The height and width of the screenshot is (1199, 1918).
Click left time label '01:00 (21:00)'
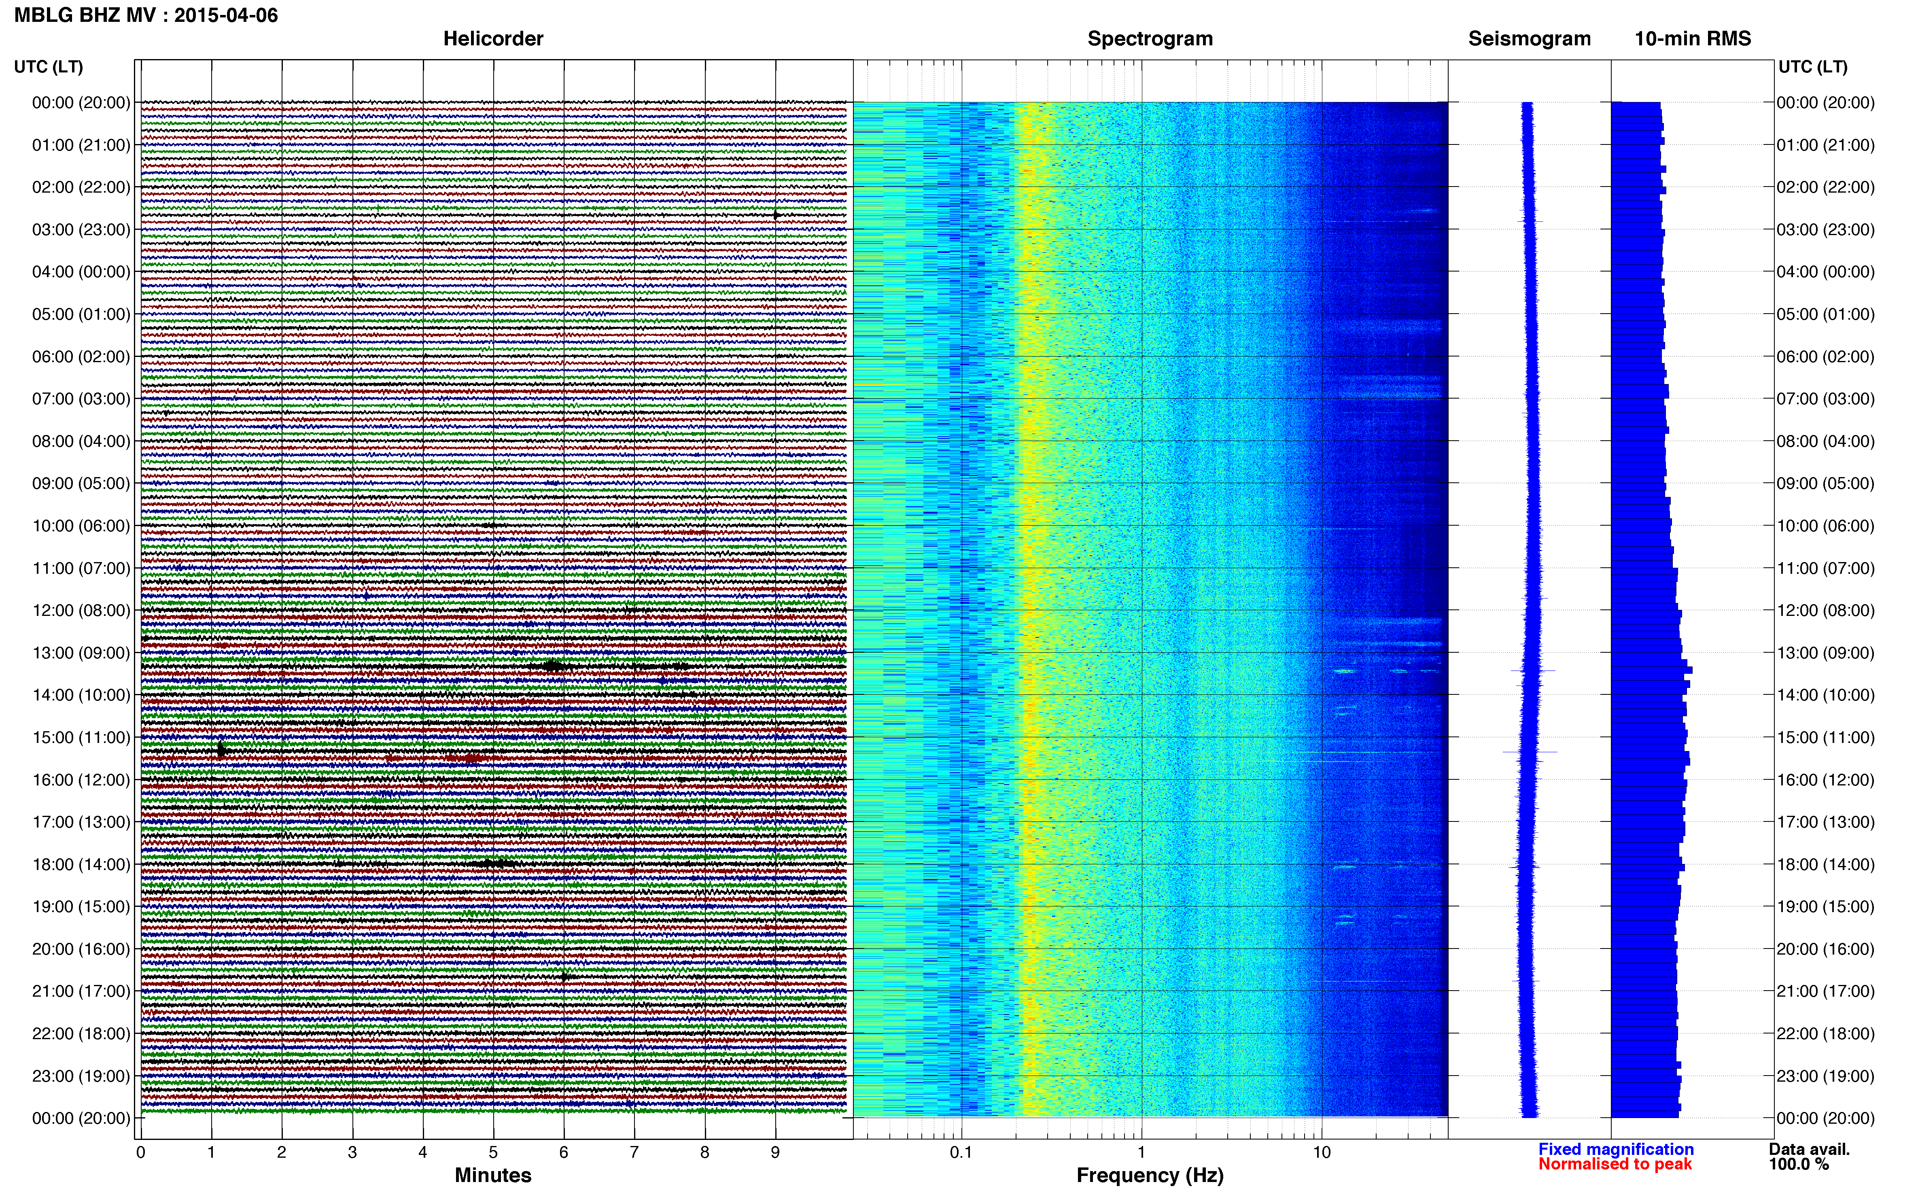click(81, 145)
